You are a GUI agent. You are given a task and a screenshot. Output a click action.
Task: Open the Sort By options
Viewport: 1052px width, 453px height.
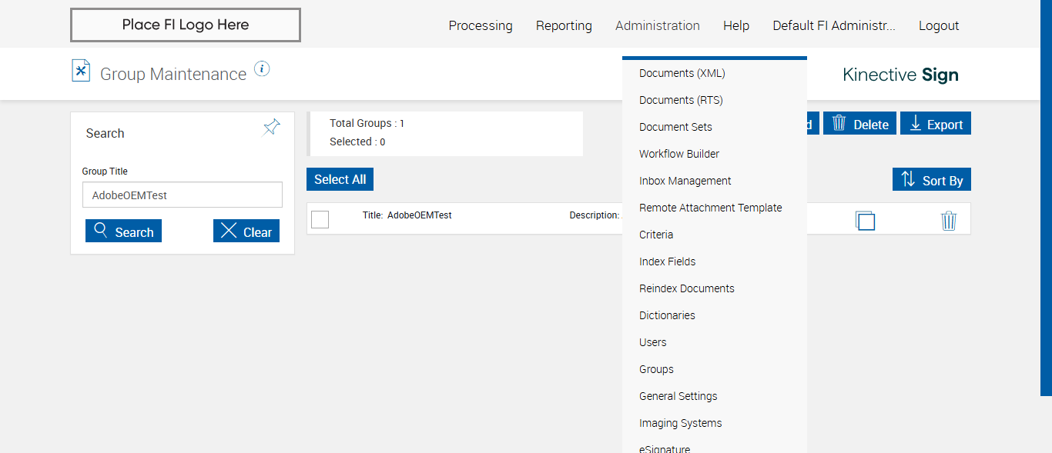pos(932,180)
